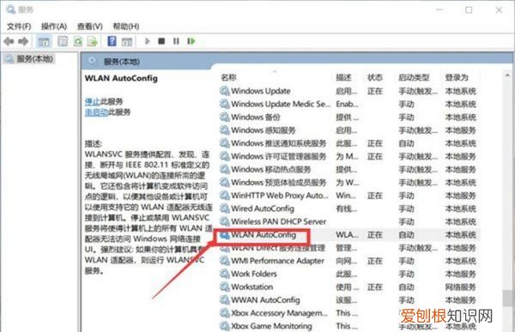Image resolution: width=515 pixels, height=332 pixels.
Task: Select the WWAN AutoConfig service row
Action: (348, 300)
